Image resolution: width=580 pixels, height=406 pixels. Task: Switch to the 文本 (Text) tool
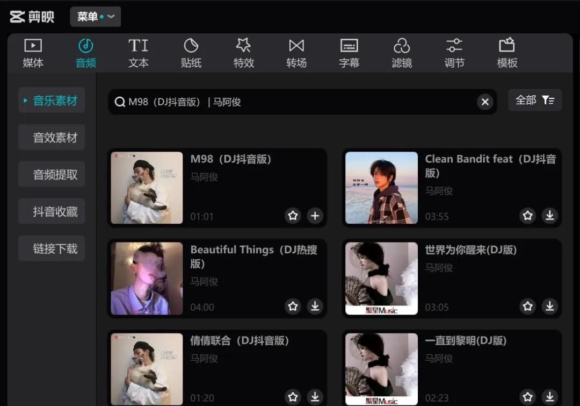[x=138, y=53]
